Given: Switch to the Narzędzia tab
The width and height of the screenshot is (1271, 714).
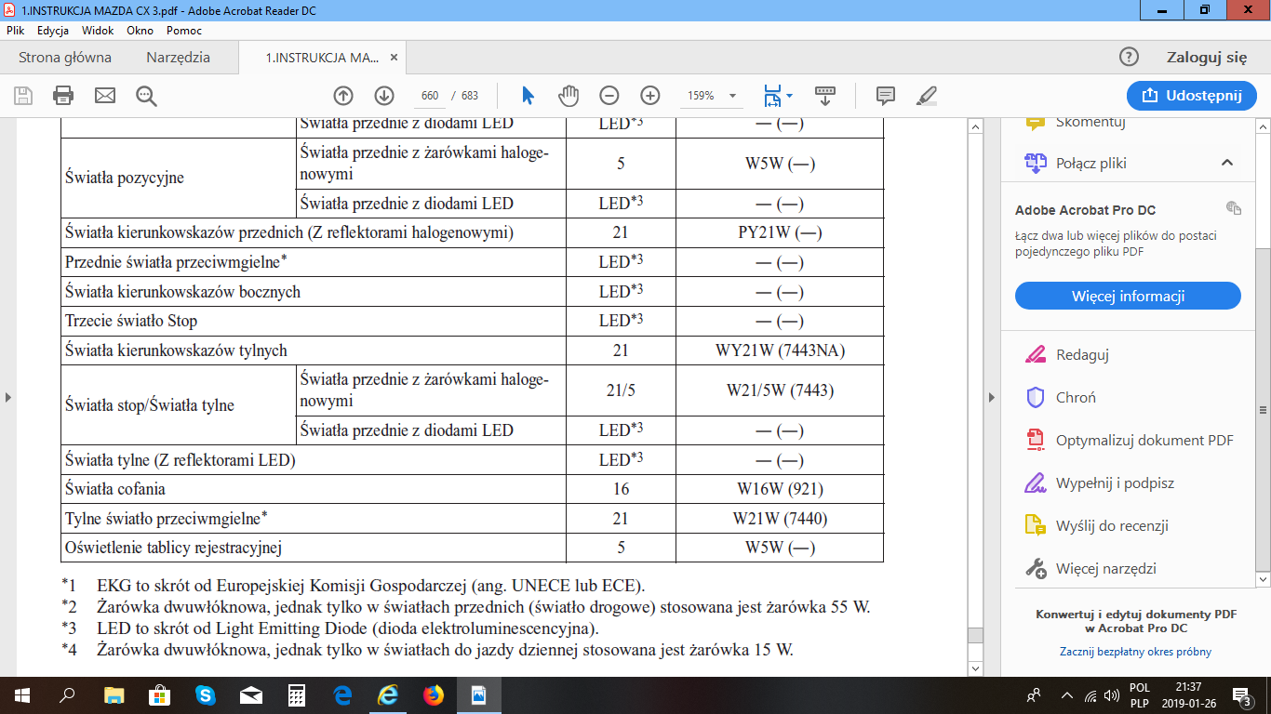Looking at the screenshot, I should click(x=178, y=58).
